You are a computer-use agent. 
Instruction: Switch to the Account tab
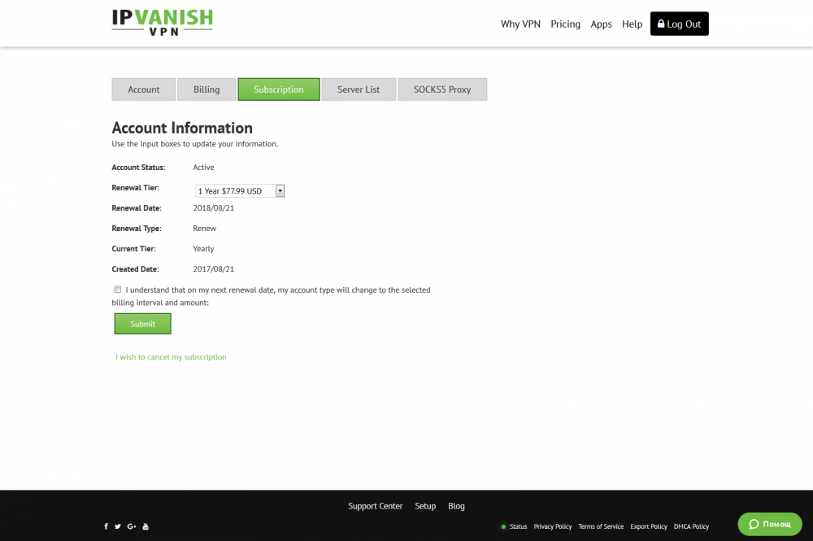[144, 89]
